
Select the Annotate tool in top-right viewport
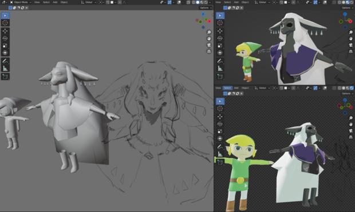click(220, 61)
